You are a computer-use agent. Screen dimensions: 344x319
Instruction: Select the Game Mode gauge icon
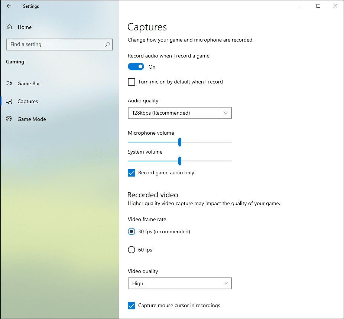point(9,119)
